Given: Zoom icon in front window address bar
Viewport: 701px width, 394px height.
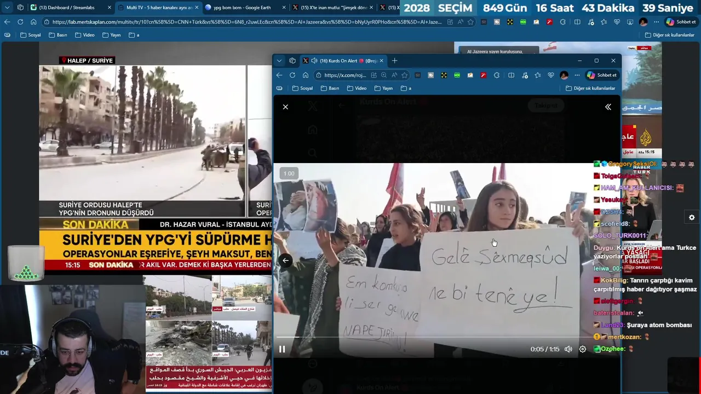Looking at the screenshot, I should [x=383, y=75].
